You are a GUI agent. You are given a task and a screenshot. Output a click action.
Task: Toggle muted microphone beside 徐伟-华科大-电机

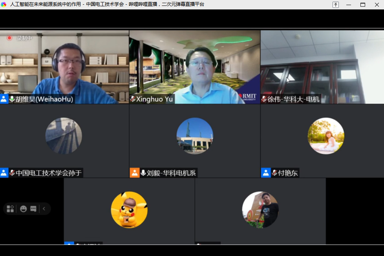264,99
